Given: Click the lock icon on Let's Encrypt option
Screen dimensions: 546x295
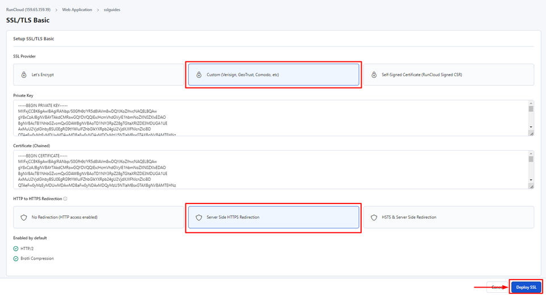Looking at the screenshot, I should [x=24, y=74].
